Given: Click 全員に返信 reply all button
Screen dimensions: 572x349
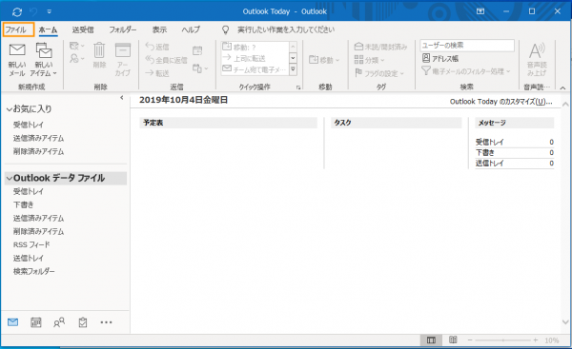Looking at the screenshot, I should 166,60.
